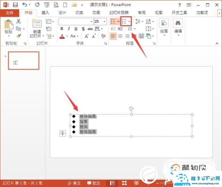Copy the selected text
Screen dimensions: 222x187
coord(19,29)
